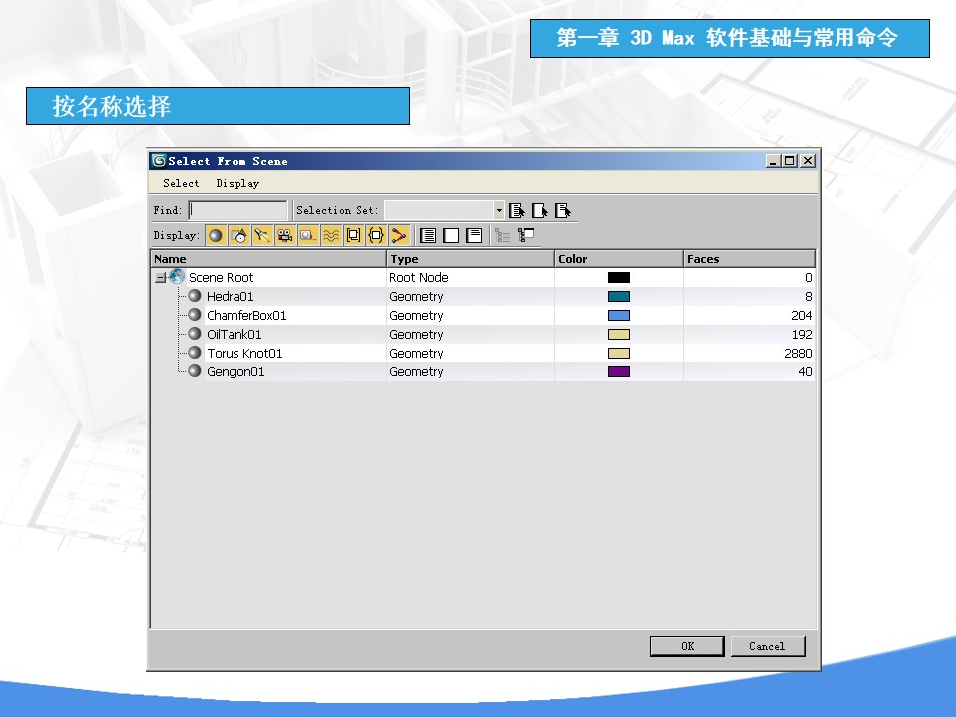The image size is (956, 717).
Task: Toggle the Display Helpers filter
Action: point(308,235)
